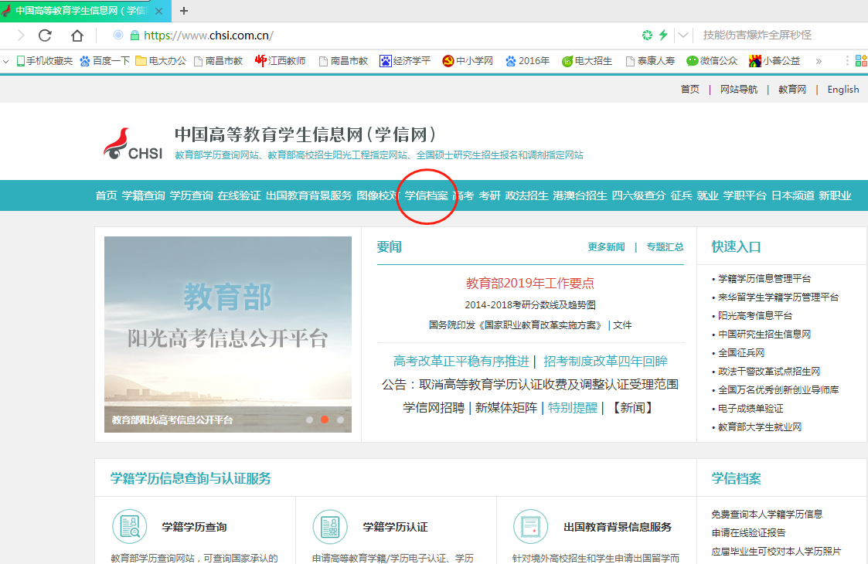The image size is (868, 564).
Task: Click the green lightning speed-mode icon
Action: coord(662,36)
